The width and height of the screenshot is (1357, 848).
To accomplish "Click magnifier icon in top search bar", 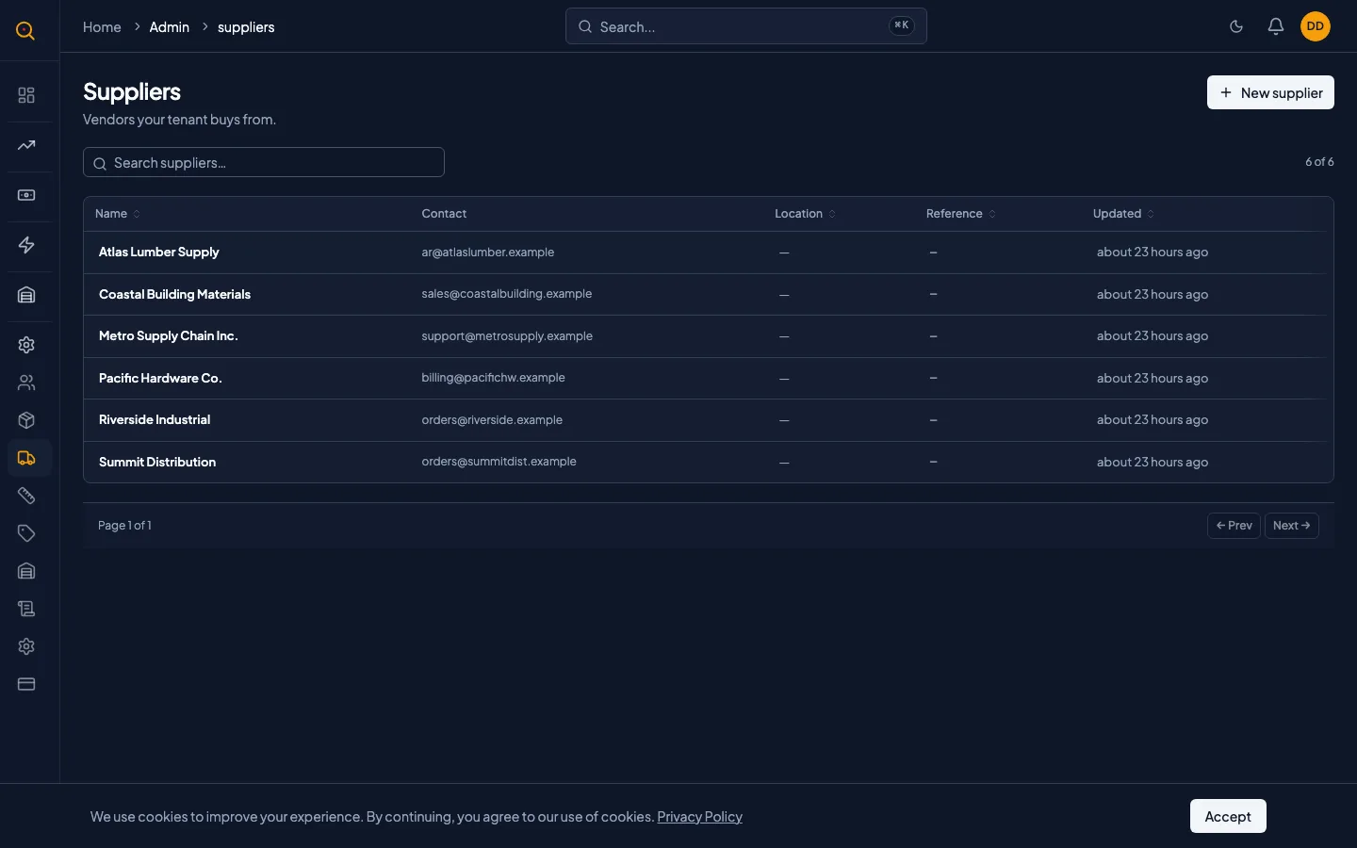I will click(x=585, y=26).
